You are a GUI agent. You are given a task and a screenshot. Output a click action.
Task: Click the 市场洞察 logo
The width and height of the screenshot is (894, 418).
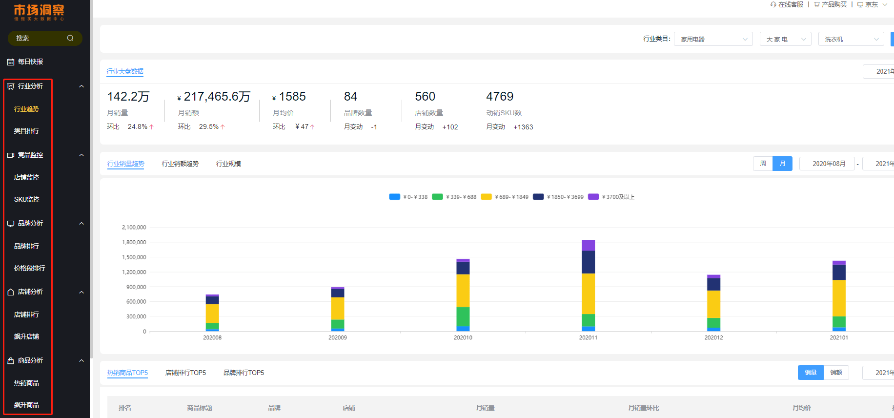(39, 12)
